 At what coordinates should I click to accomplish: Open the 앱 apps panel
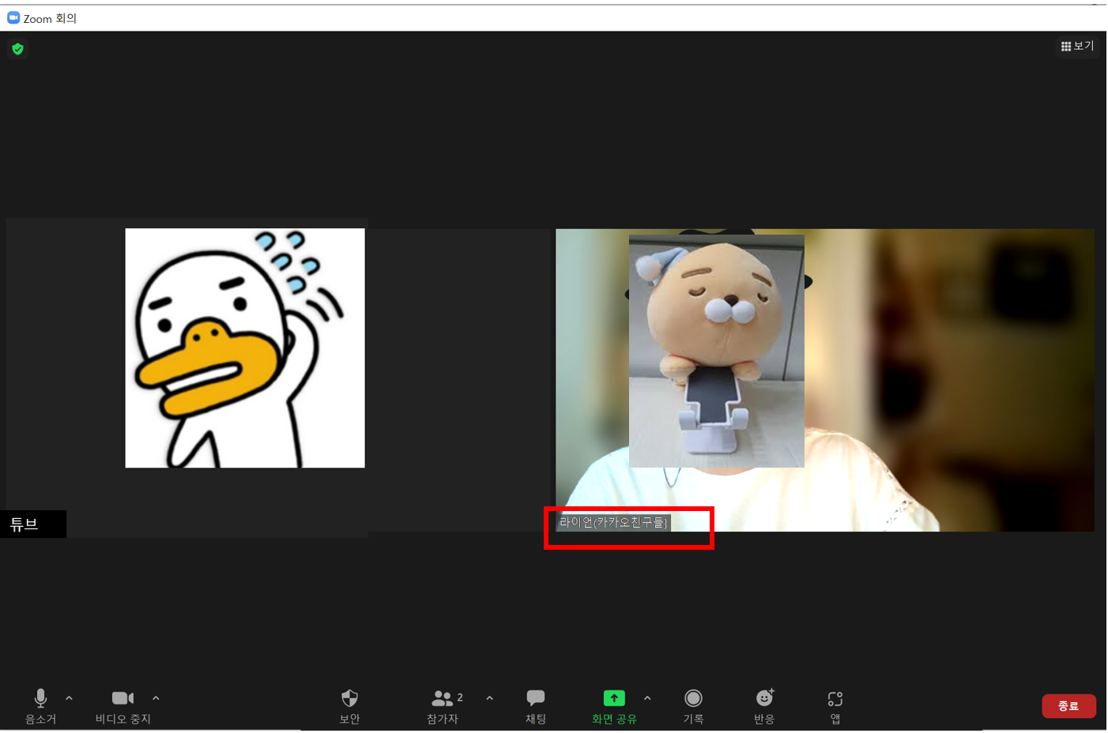(x=835, y=706)
